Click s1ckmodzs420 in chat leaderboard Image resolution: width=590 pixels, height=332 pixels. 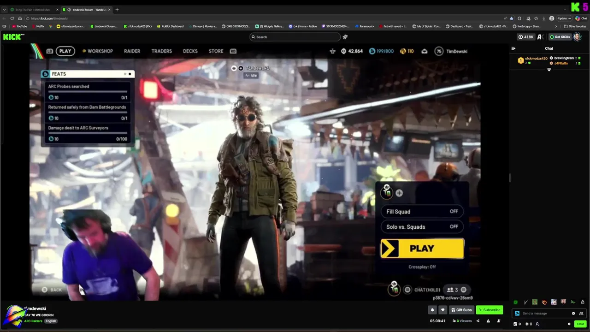(x=536, y=59)
